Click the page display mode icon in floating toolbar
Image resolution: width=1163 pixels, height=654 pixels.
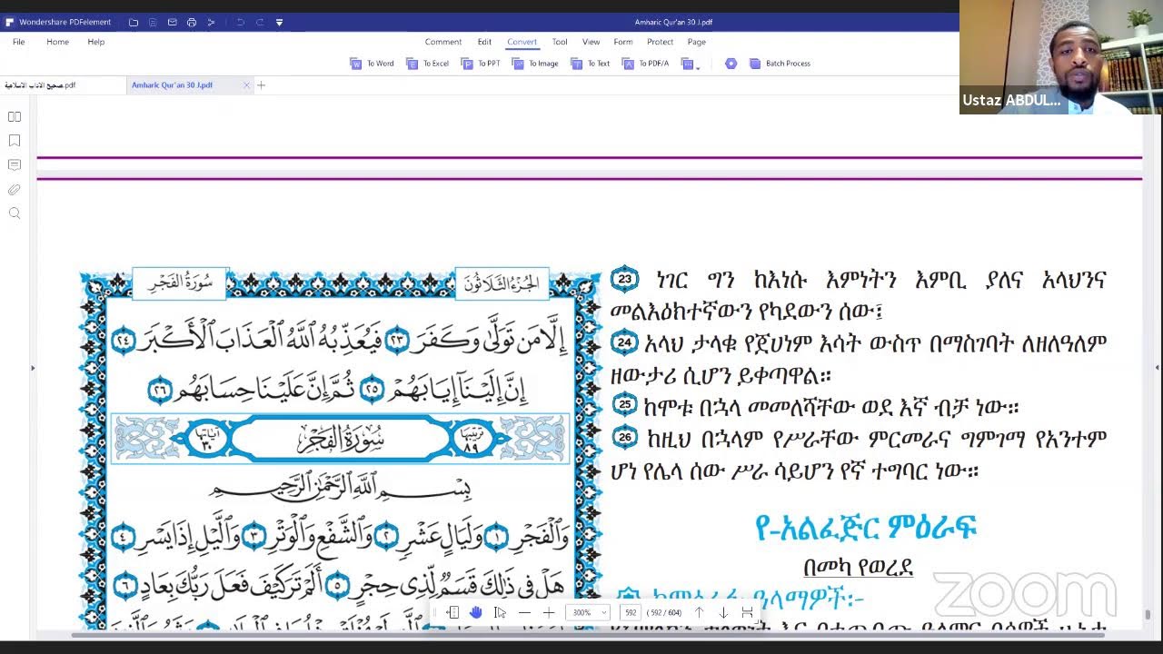point(452,613)
